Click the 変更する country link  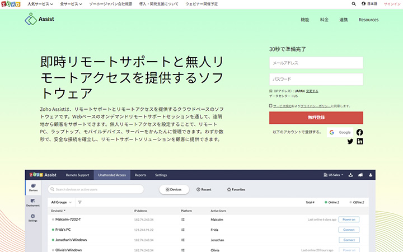pos(312,91)
